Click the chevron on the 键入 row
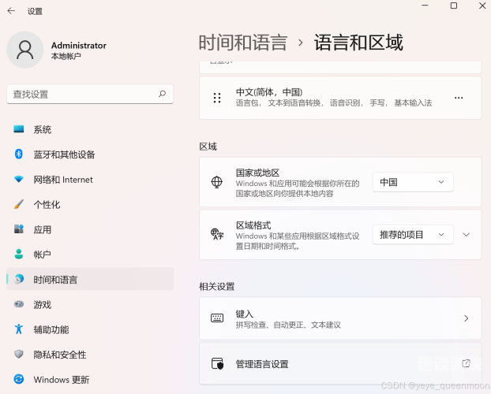Viewport: 491px width, 394px height. [467, 318]
